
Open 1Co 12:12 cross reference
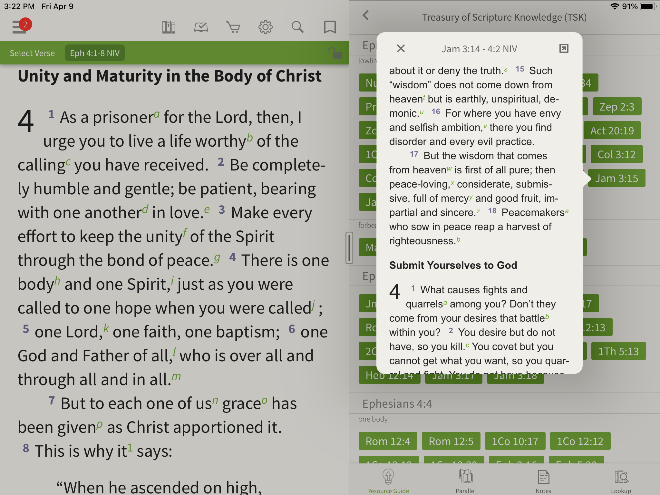(580, 441)
